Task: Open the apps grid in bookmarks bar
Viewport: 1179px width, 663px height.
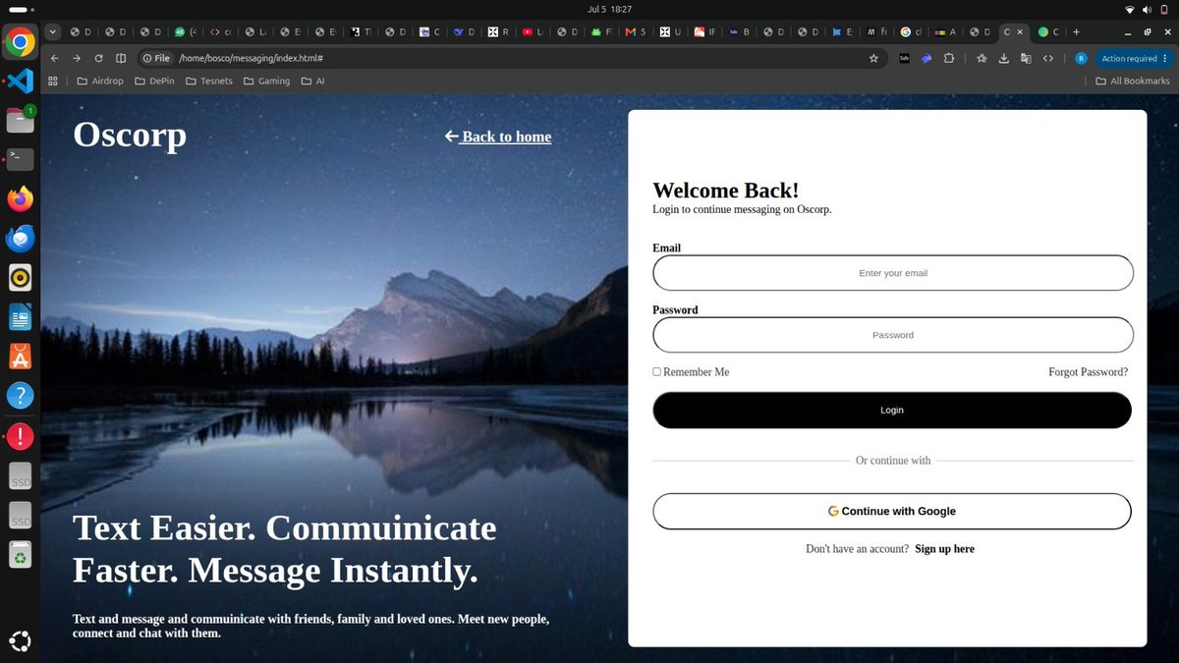Action: (53, 81)
